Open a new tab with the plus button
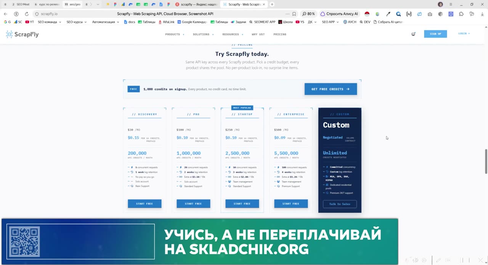This screenshot has height=265, width=488. pyautogui.click(x=272, y=4)
